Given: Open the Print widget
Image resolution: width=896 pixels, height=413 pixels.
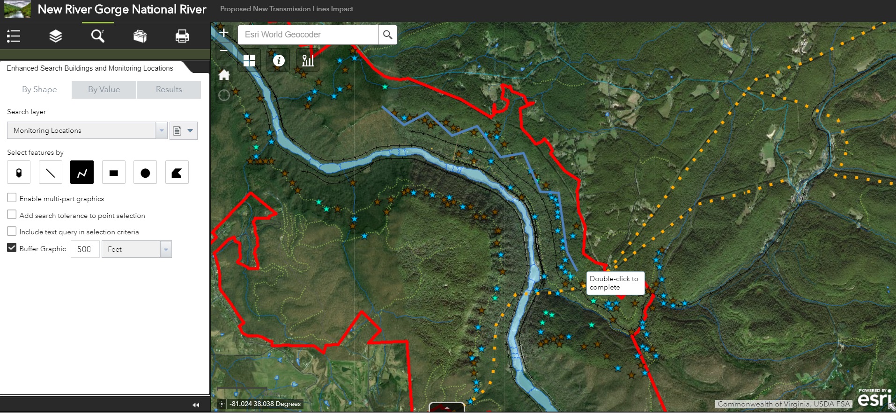Looking at the screenshot, I should coord(182,36).
